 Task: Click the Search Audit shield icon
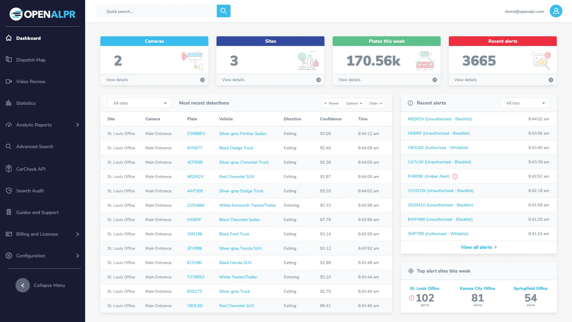9,191
